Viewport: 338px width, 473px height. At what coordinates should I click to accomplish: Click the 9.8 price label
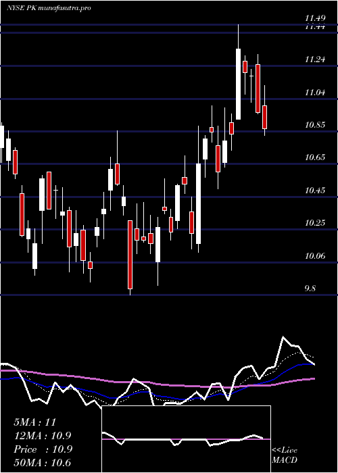tap(310, 289)
